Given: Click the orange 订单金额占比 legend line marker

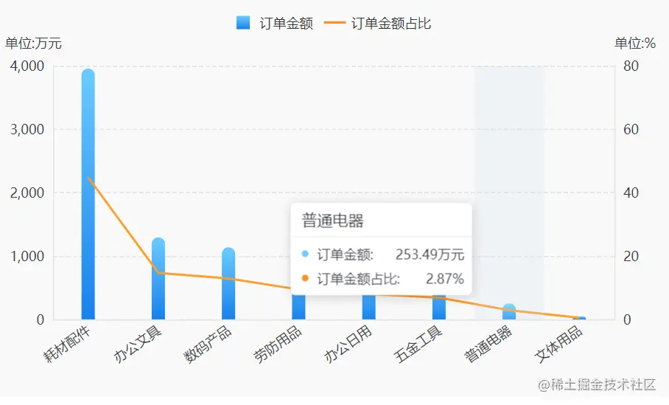Looking at the screenshot, I should point(334,23).
